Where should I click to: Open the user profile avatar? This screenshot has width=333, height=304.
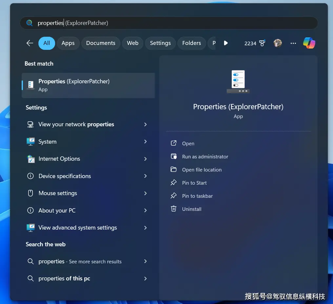point(278,43)
